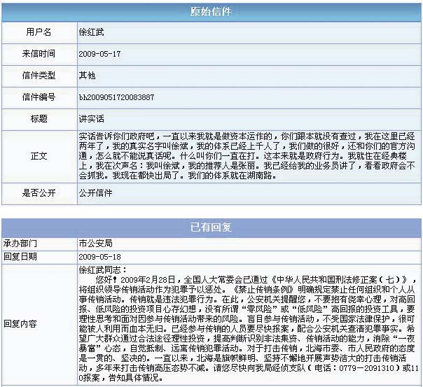Click the 承办部门 label
423x387 pixels.
(x=21, y=243)
